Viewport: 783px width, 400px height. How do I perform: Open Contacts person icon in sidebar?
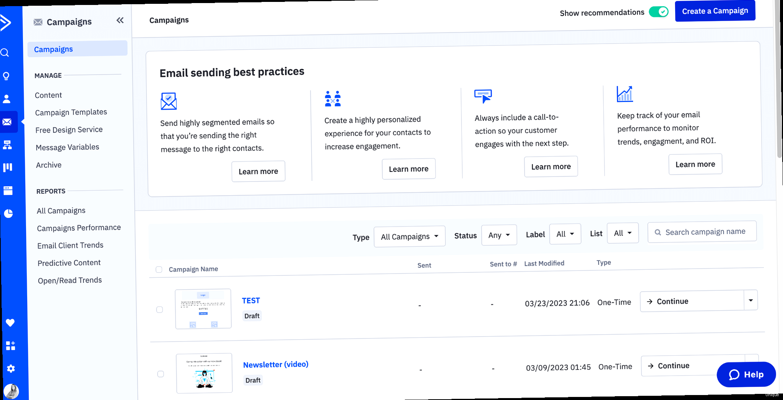point(6,99)
